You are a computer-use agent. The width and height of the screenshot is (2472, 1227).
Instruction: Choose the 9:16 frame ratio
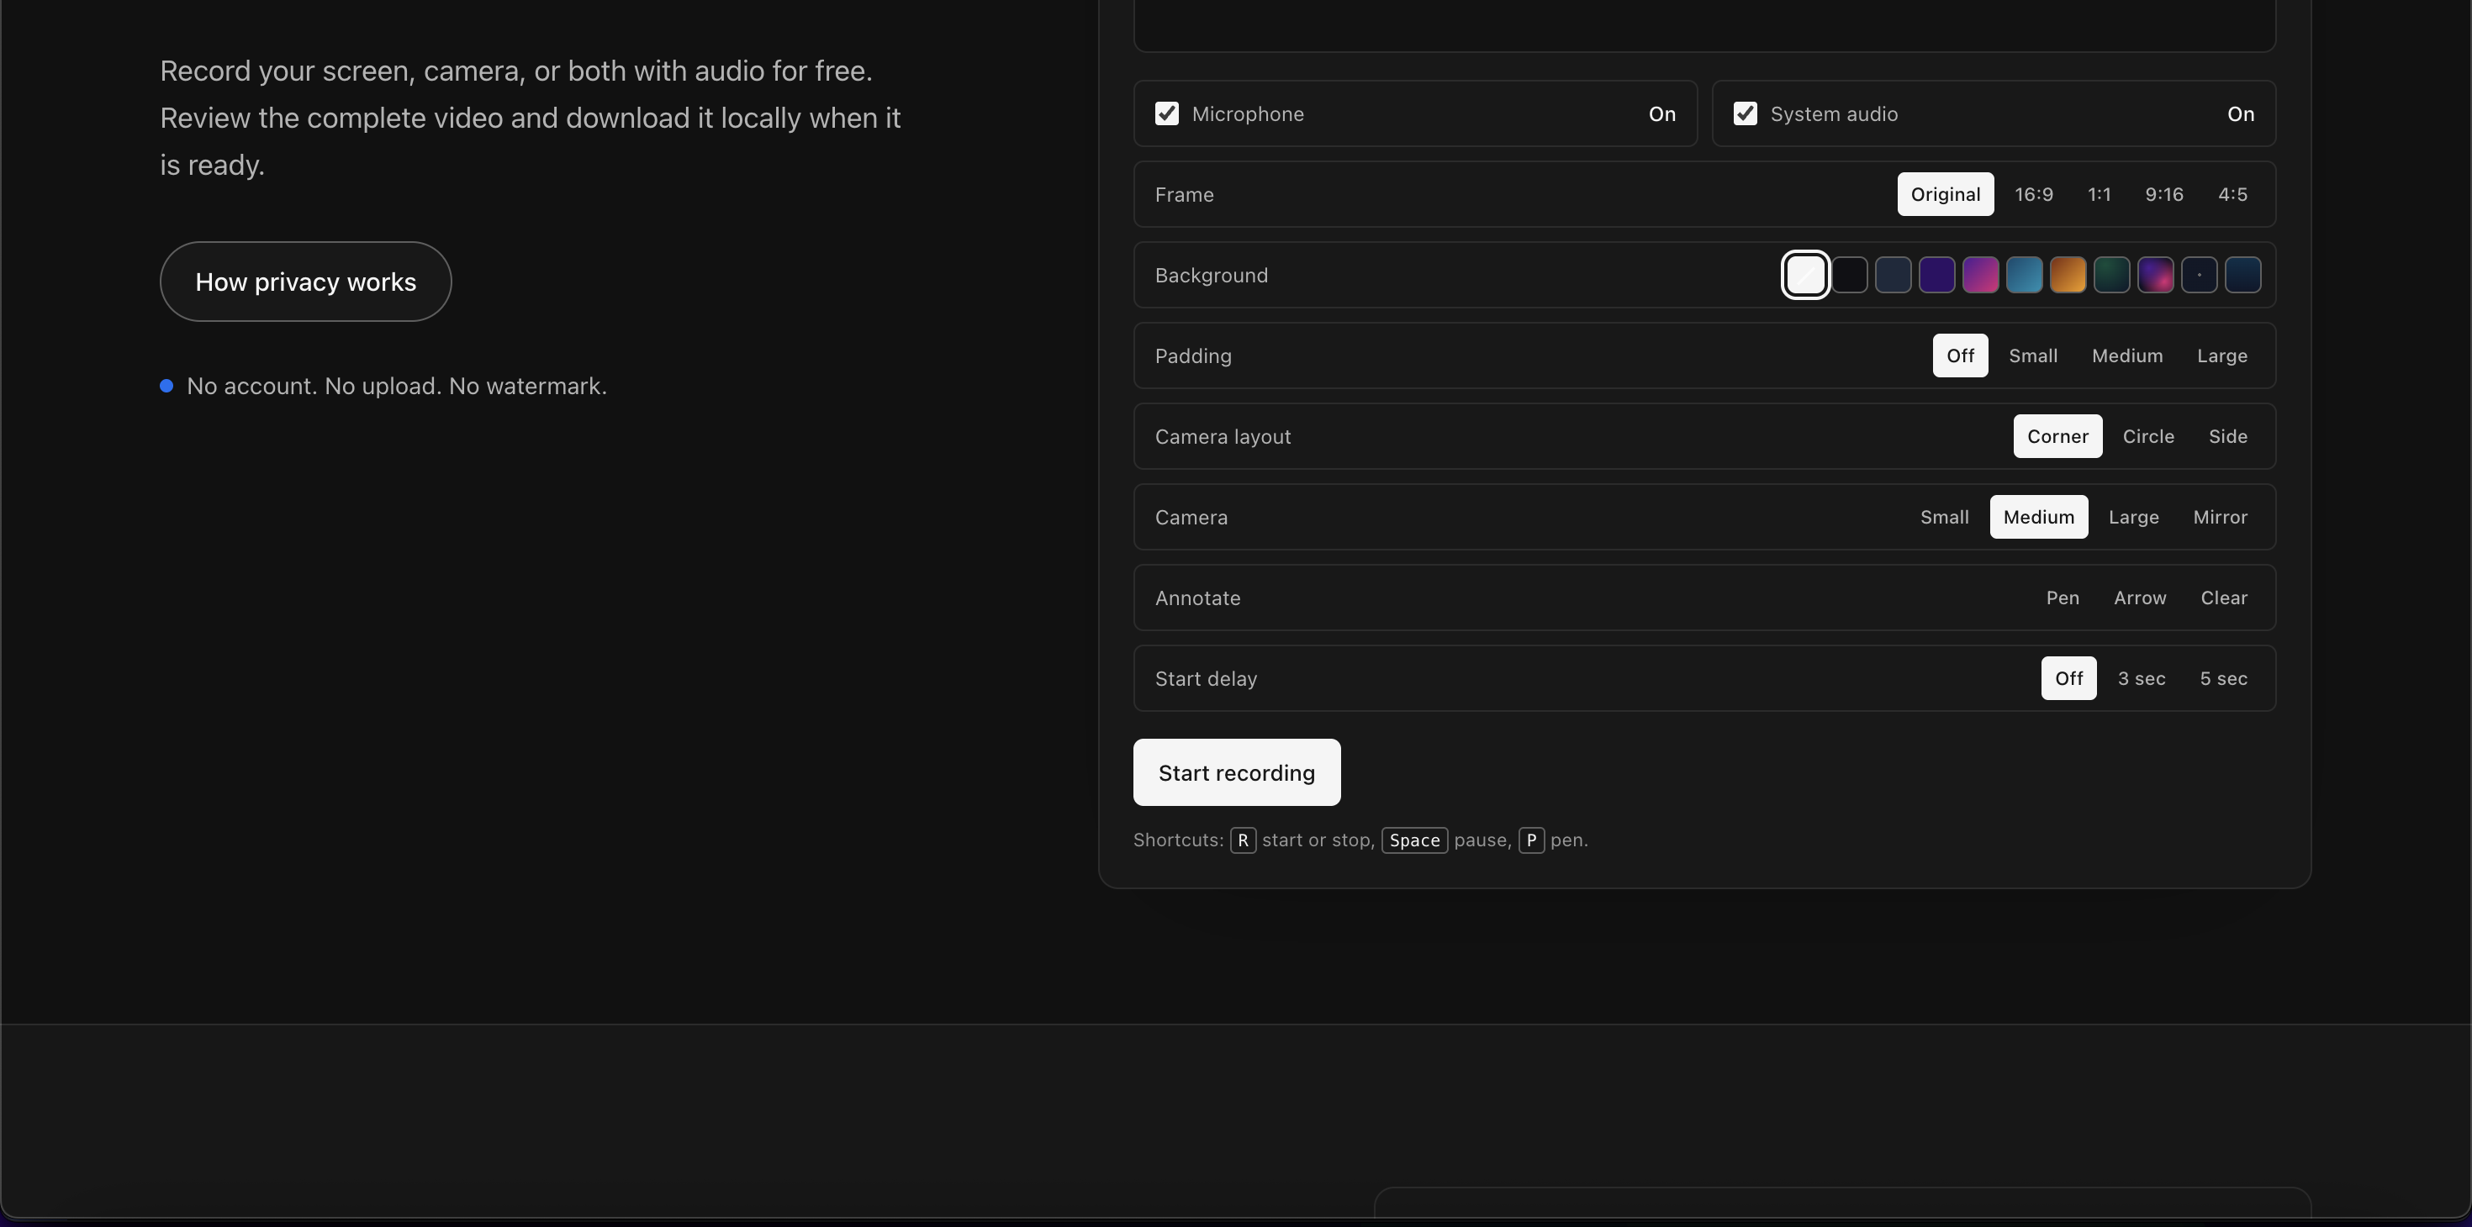pos(2164,195)
